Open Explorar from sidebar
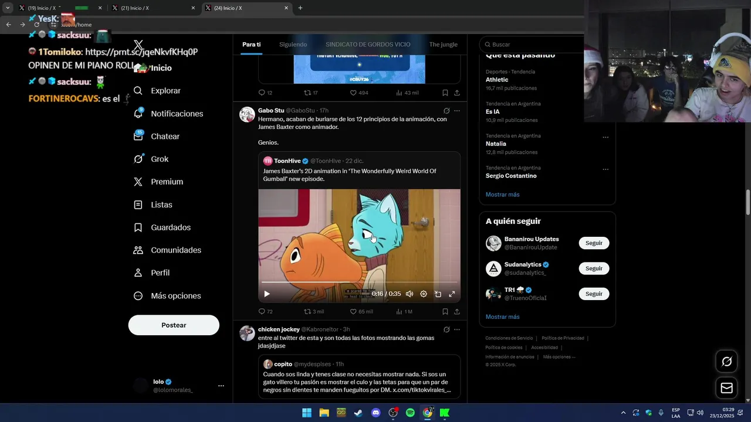Viewport: 751px width, 422px height. [157, 91]
